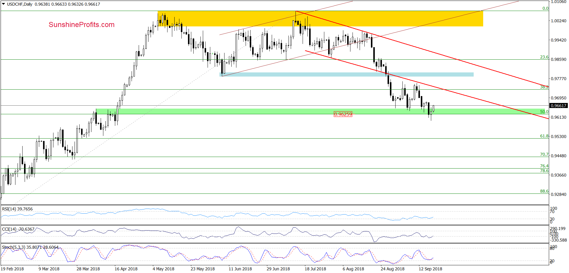Click the current price tag 0.96617
Viewport: 569px width, 273px height.
(x=558, y=105)
